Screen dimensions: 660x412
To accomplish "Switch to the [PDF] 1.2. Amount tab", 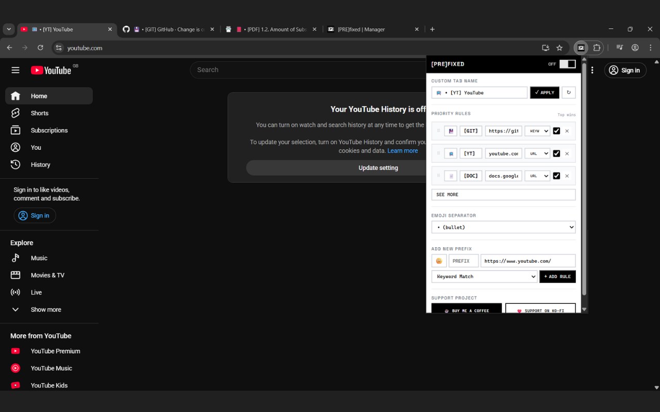I will click(271, 29).
